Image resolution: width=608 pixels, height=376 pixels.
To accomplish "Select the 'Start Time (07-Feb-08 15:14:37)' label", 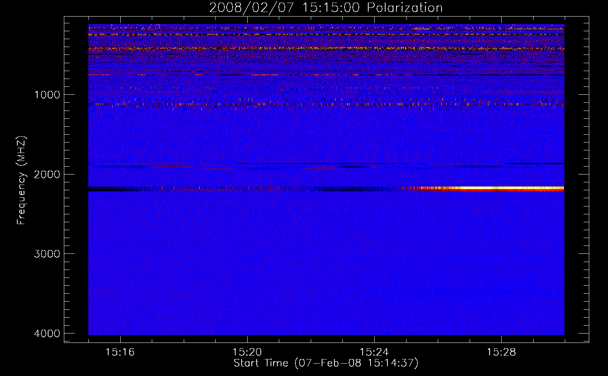I will (326, 363).
